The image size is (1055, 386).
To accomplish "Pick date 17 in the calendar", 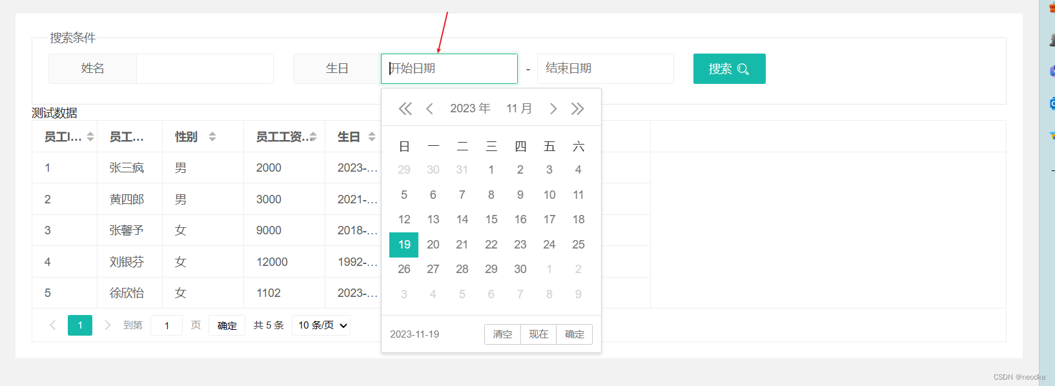I will [549, 219].
